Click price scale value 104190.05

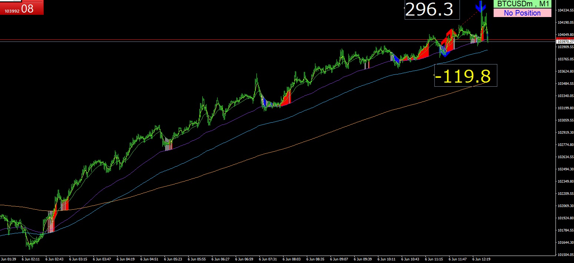click(x=565, y=22)
